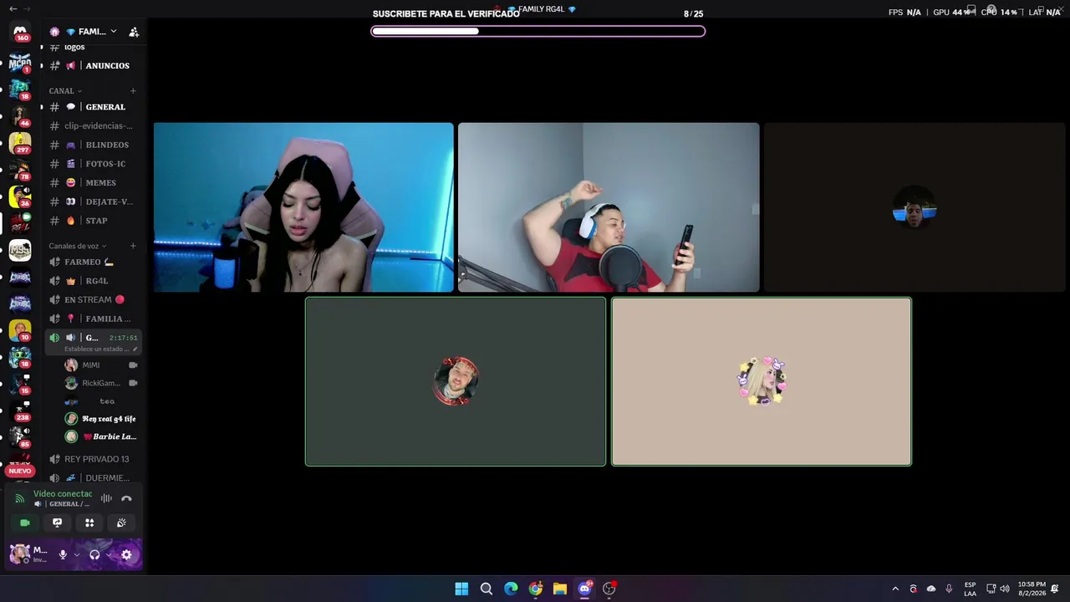The height and width of the screenshot is (602, 1070).
Task: Open the taskbar clock showing 10:58 PM
Action: click(x=1032, y=589)
